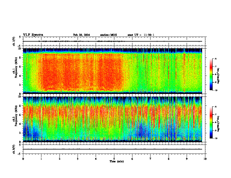Click ch.2 spectrogram frequency tick '6'

click(x=20, y=115)
